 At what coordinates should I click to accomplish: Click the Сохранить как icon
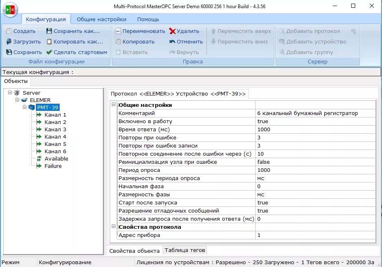click(49, 31)
